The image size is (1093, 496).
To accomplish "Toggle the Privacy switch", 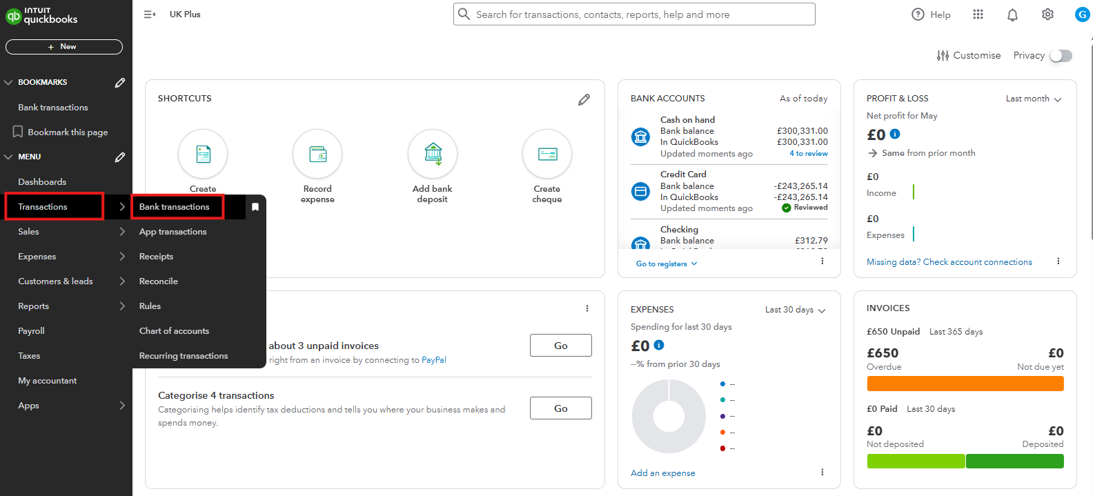I will click(1061, 56).
